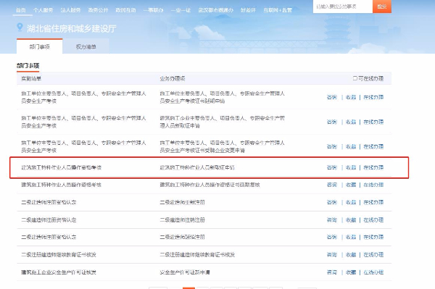Open 一事联办 navigation item
The height and width of the screenshot is (289, 435).
click(x=153, y=10)
